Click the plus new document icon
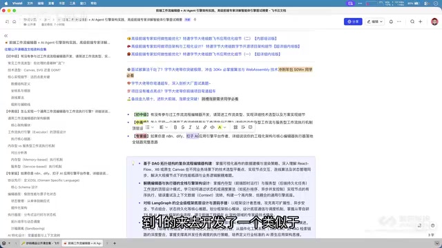442x248 pixels. pos(421,21)
